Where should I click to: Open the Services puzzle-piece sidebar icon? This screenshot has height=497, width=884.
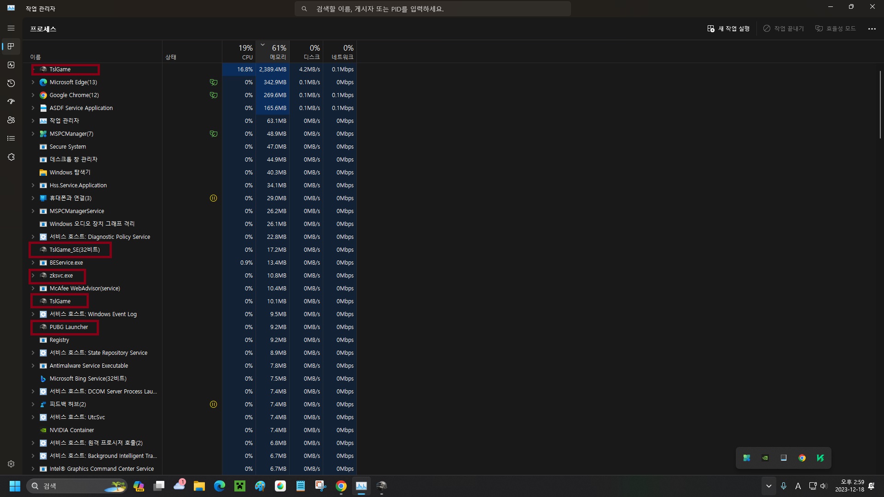tap(11, 157)
